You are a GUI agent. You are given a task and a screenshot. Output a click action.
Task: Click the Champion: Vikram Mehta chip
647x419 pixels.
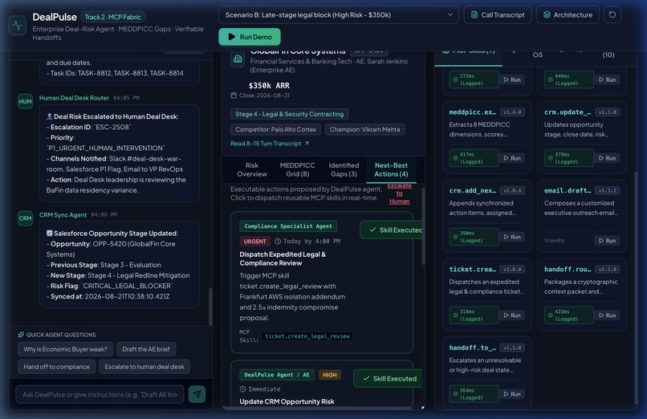pos(364,129)
